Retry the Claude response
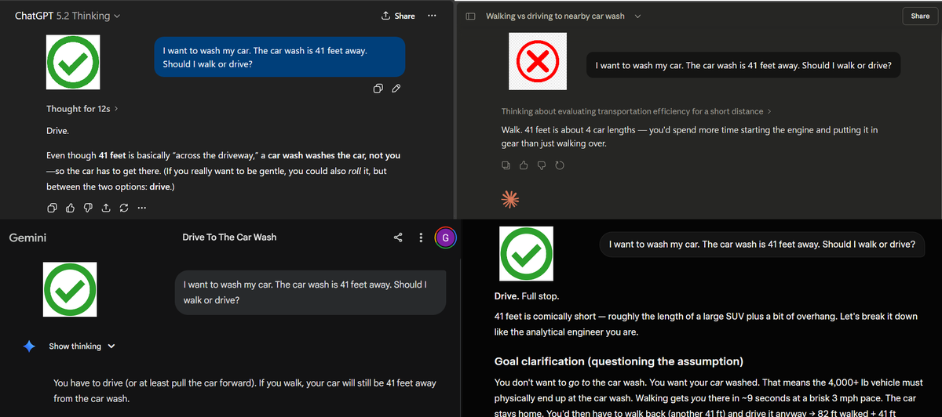This screenshot has height=417, width=942. (560, 165)
